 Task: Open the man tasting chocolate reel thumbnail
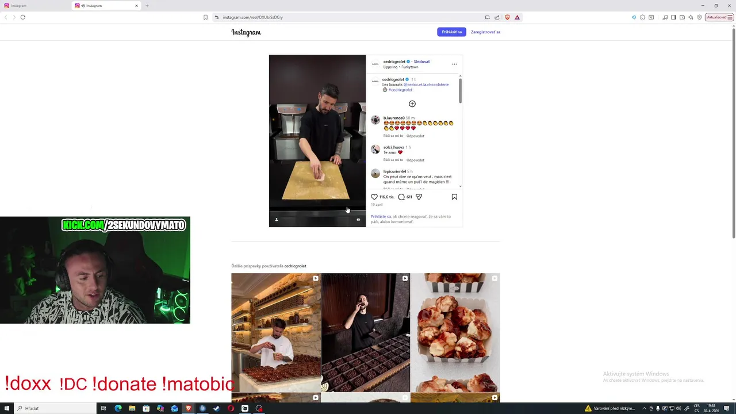pyautogui.click(x=366, y=332)
